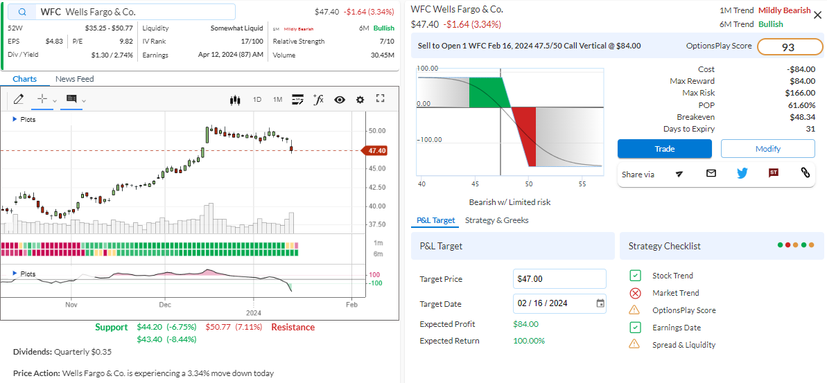
Task: Click the Target Date field
Action: 559,303
